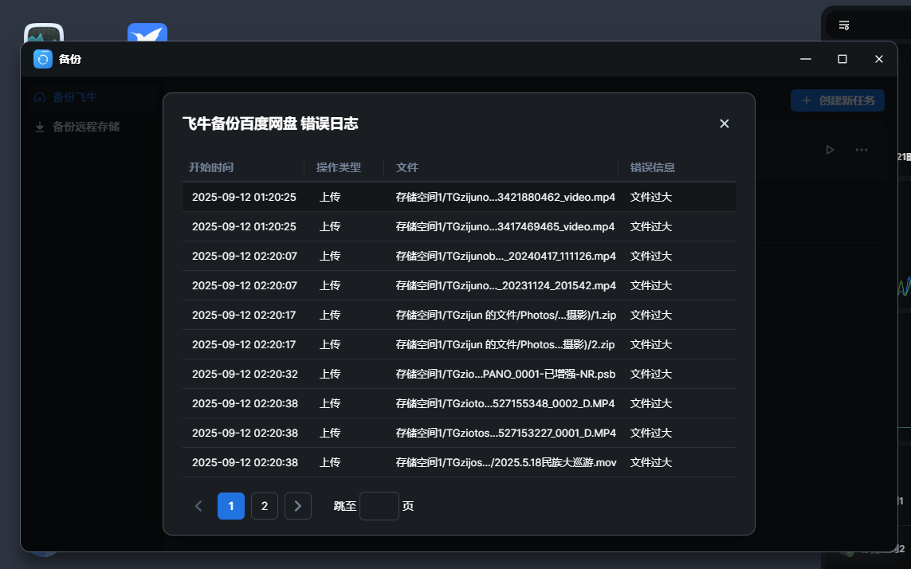
Task: Maximize the 备份 window
Action: pos(842,59)
